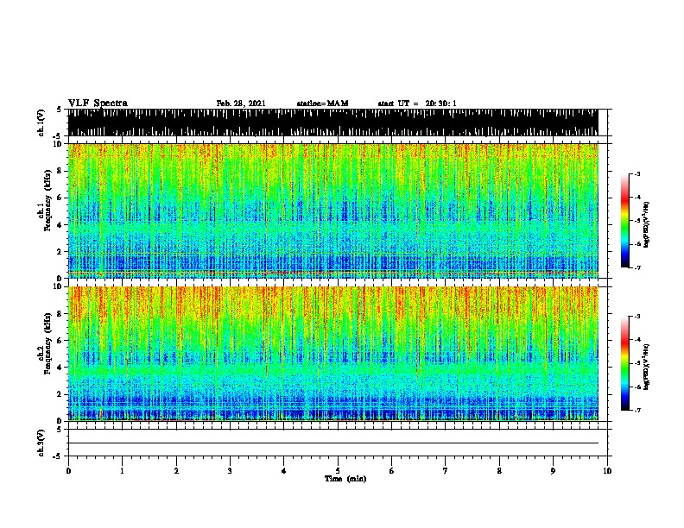Click the ch.1 voltage waveform panel

[332, 123]
